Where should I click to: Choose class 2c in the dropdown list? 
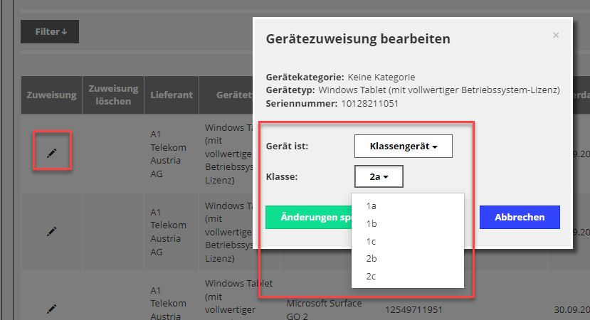pyautogui.click(x=372, y=275)
